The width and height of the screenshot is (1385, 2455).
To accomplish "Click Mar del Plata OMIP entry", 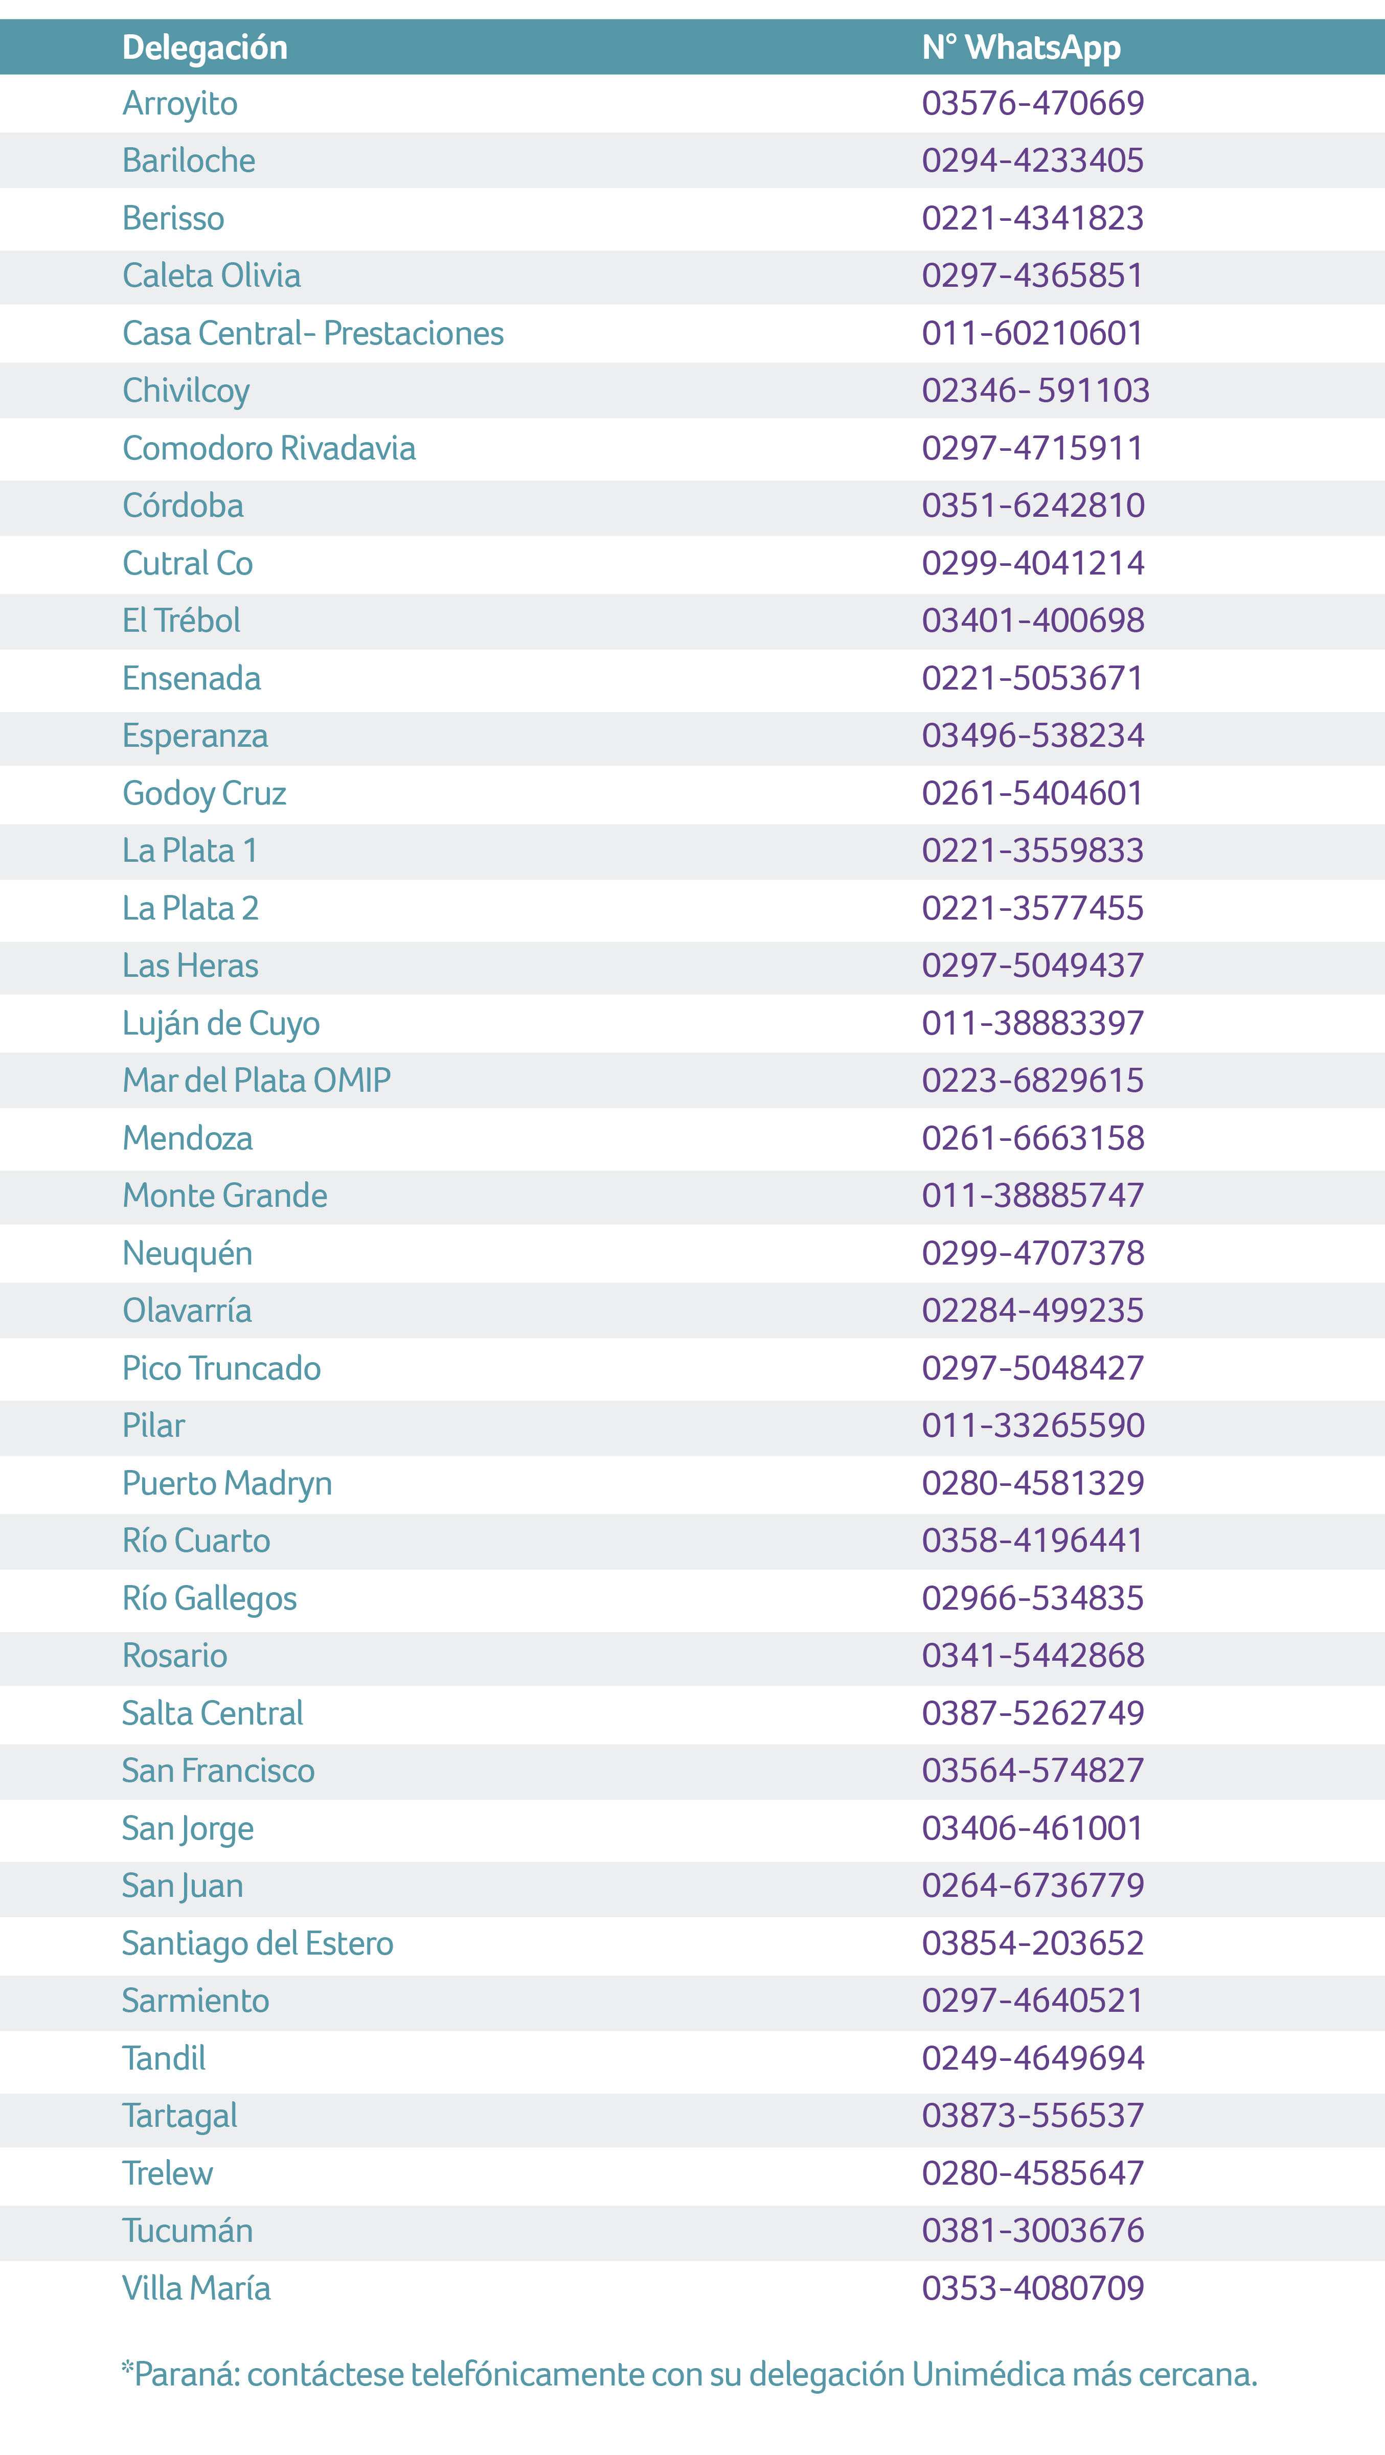I will [257, 1080].
